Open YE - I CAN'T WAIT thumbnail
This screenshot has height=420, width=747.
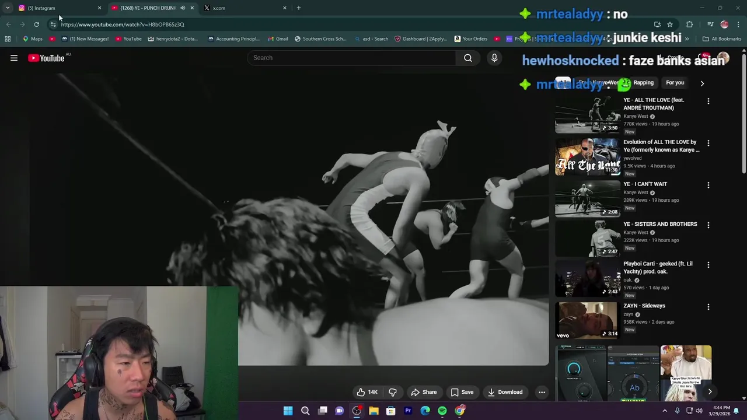point(587,199)
